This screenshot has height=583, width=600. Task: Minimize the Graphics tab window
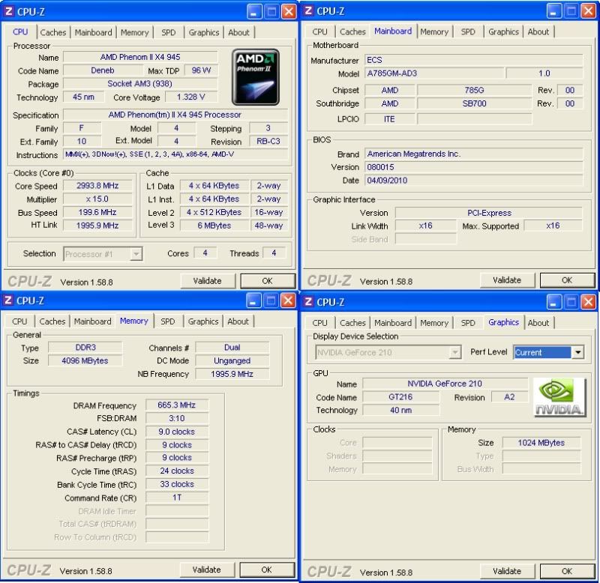tap(553, 302)
